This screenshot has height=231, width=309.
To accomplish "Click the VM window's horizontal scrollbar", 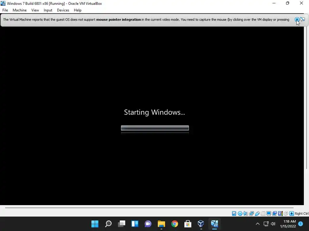I will tap(149, 208).
